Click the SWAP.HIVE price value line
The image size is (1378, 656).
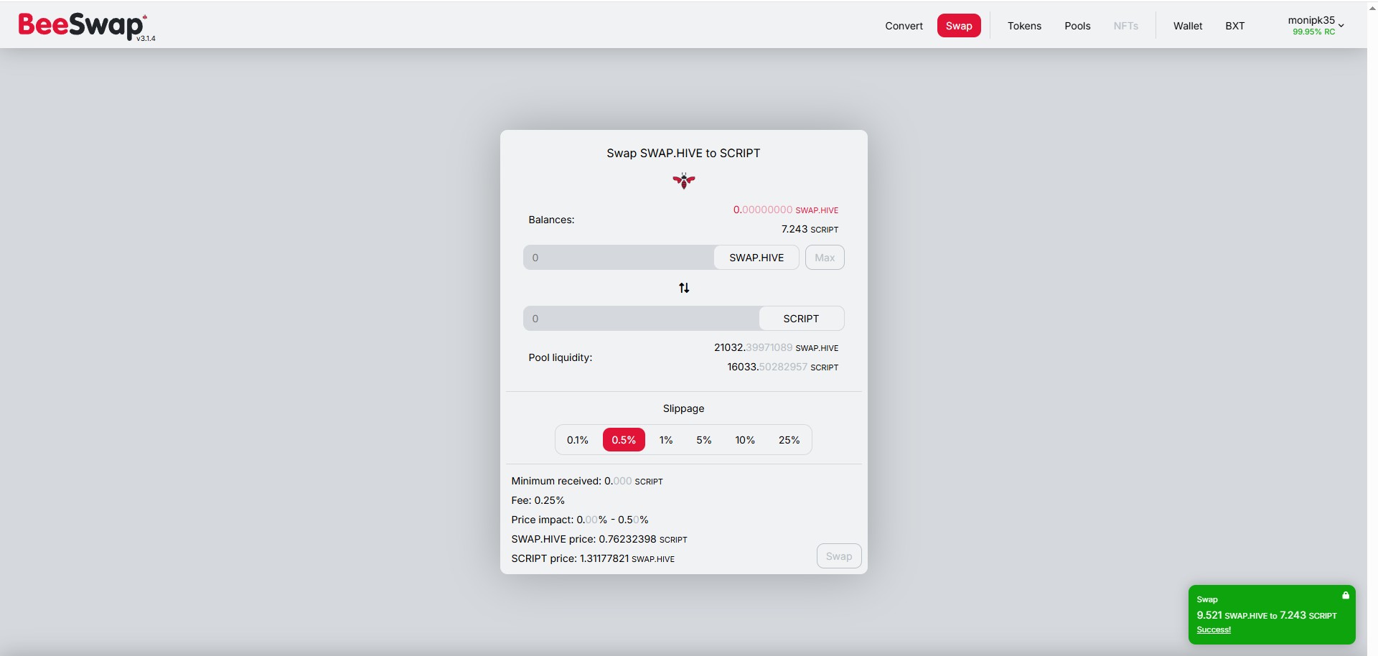[x=599, y=539]
